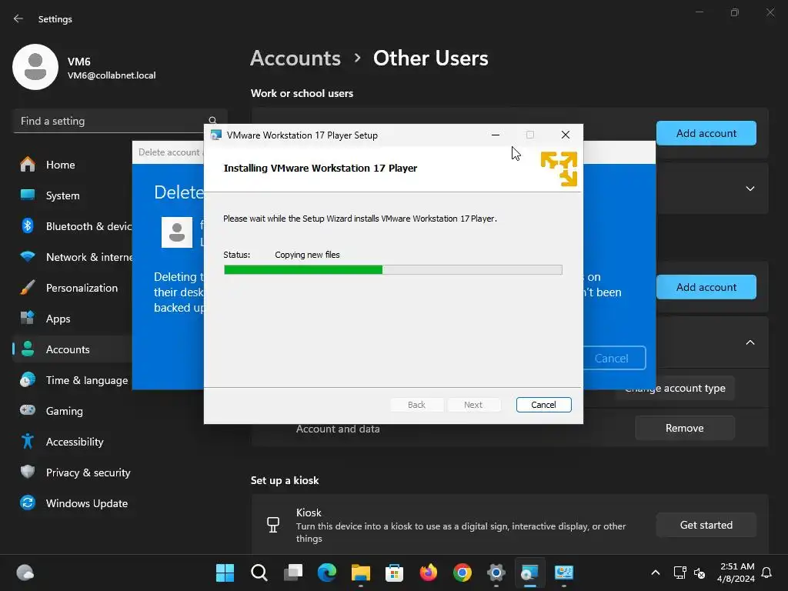This screenshot has width=788, height=591.
Task: Click the Bluetooth icon in sidebar
Action: click(x=28, y=226)
